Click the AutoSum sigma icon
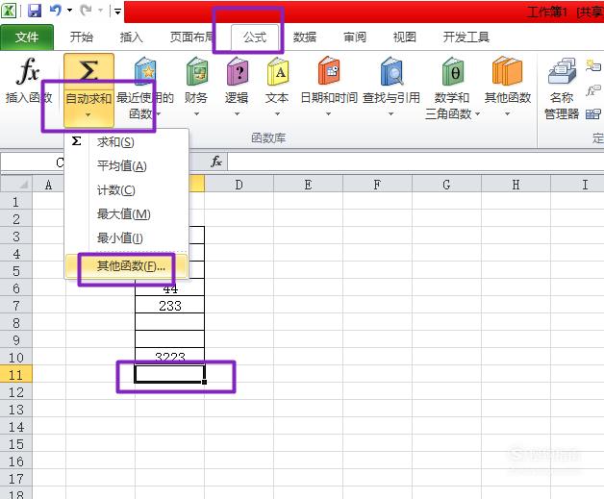The image size is (604, 499). click(x=88, y=71)
